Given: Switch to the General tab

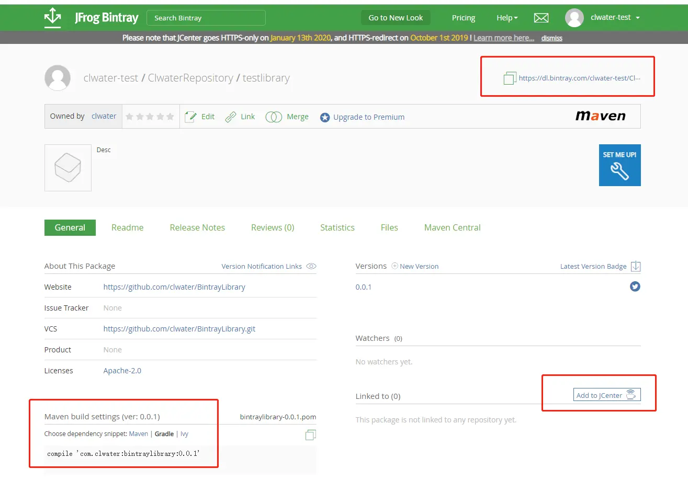Looking at the screenshot, I should click(70, 227).
